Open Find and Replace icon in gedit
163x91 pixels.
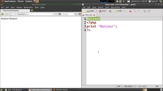coord(149,11)
